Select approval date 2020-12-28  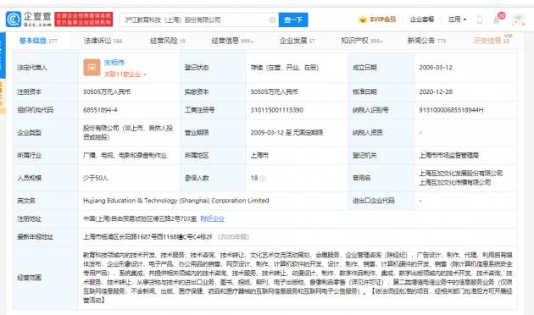436,91
